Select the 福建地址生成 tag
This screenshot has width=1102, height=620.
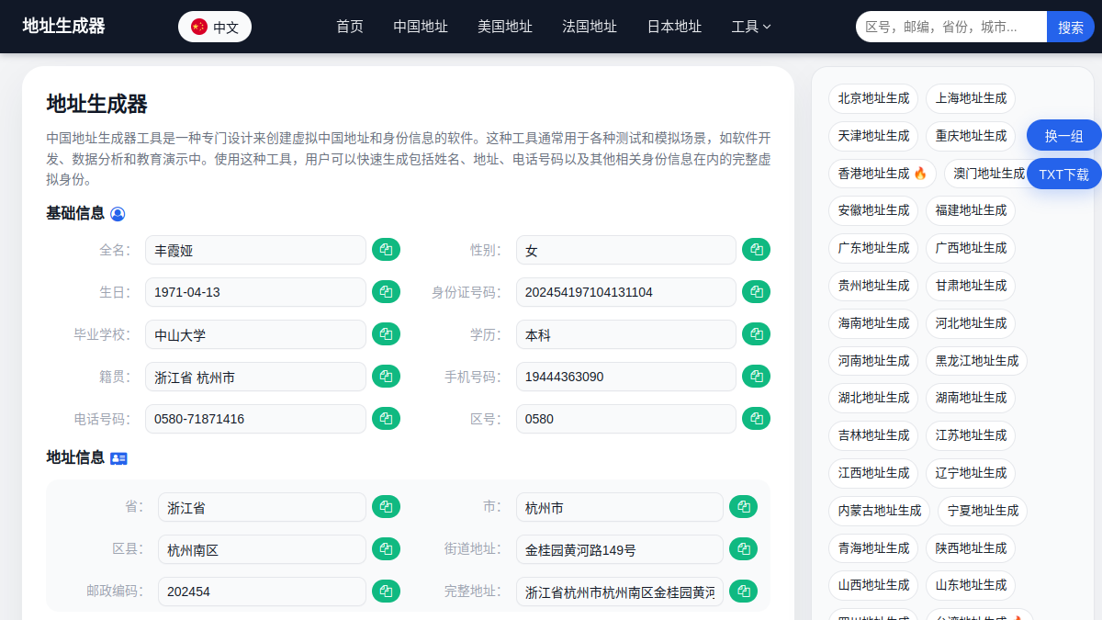(971, 210)
